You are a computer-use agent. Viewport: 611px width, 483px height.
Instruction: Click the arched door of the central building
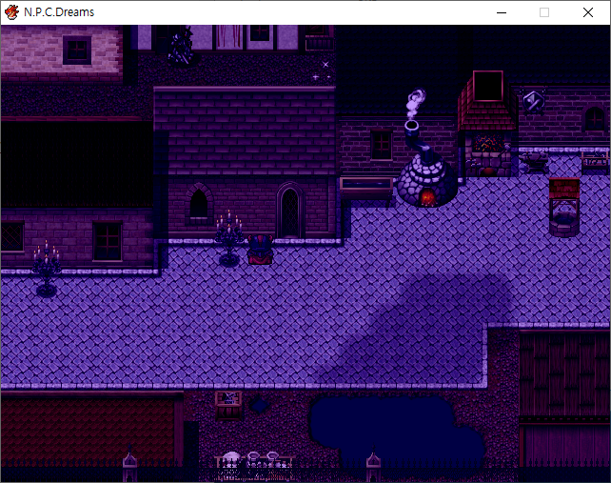[290, 211]
